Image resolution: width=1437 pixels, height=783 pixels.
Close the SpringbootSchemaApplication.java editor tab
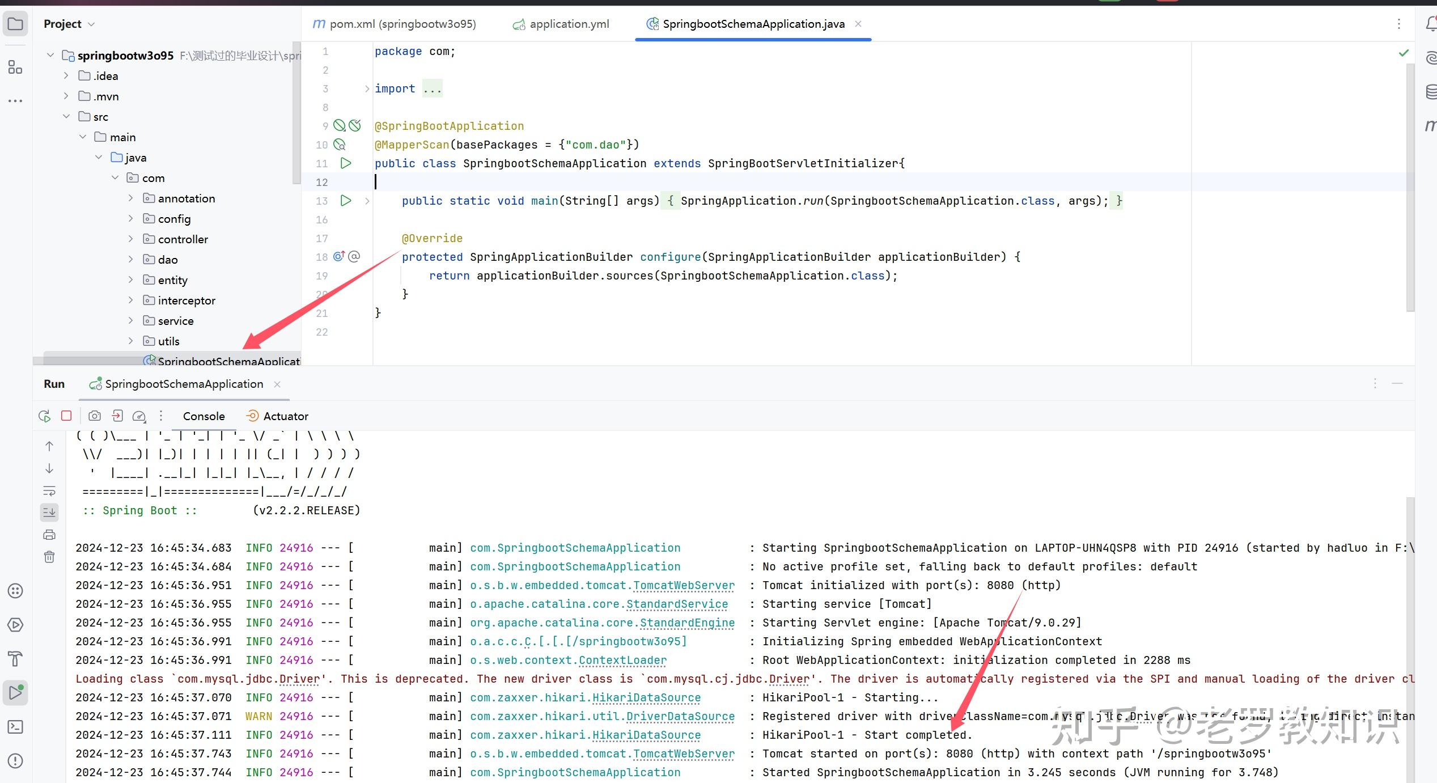tap(858, 24)
